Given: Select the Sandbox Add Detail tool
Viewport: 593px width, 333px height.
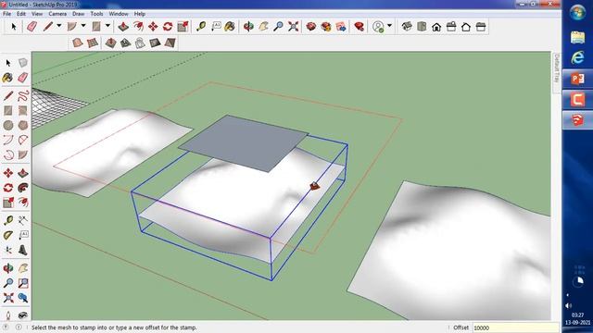Looking at the screenshot, I should pos(155,43).
